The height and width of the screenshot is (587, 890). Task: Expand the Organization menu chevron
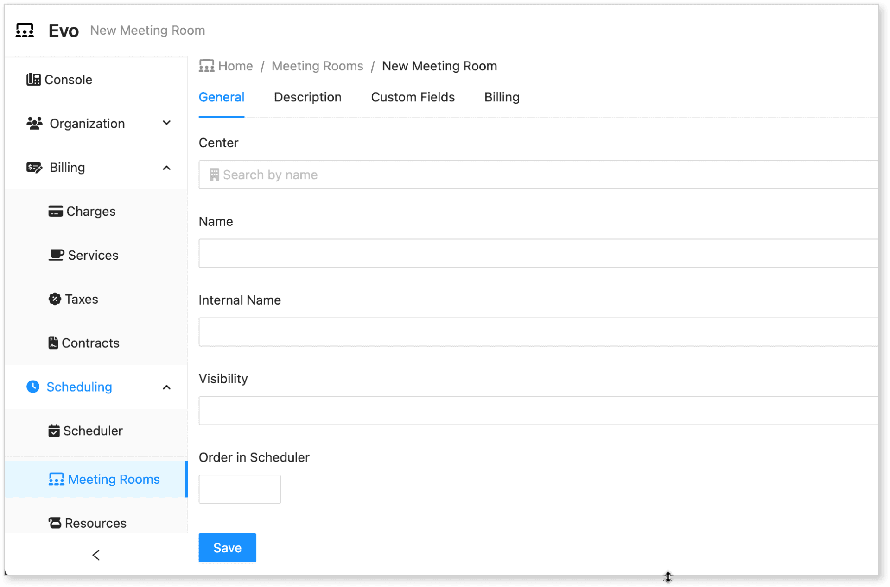[x=167, y=123]
